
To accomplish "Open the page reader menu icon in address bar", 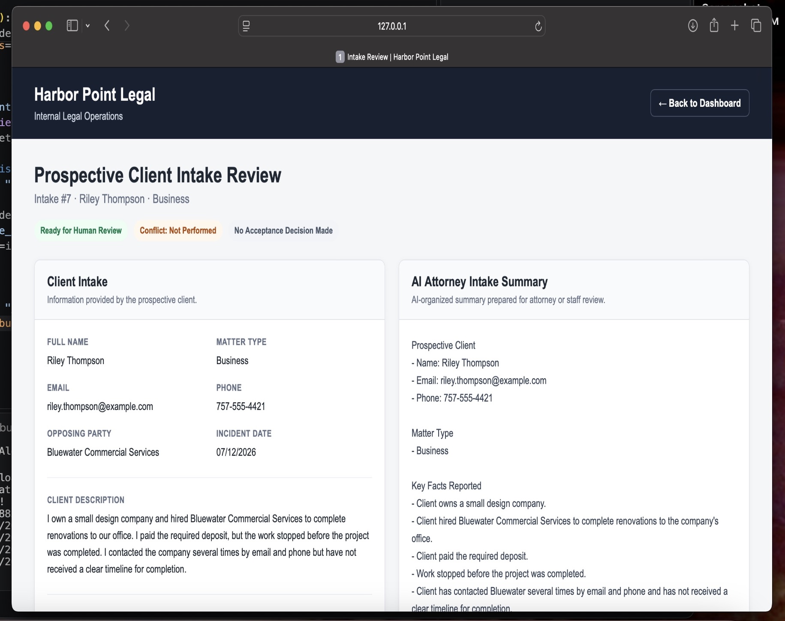I will (x=246, y=26).
